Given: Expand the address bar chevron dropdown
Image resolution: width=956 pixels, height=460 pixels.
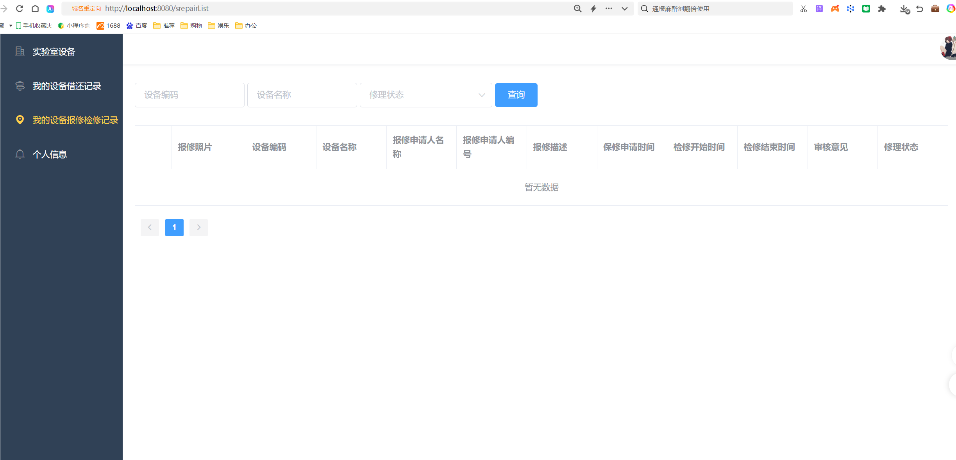Looking at the screenshot, I should click(625, 9).
